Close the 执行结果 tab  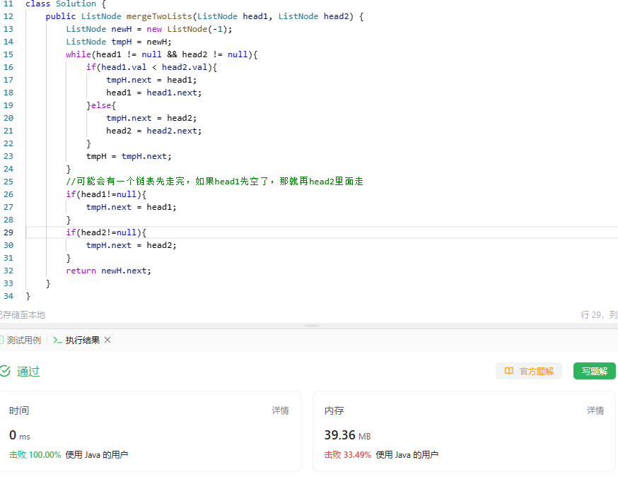click(x=107, y=340)
